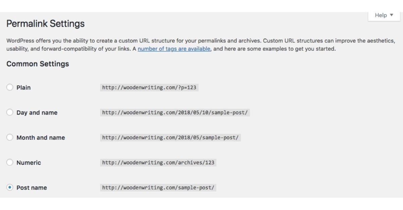Click the 'Post name' label text
Viewport: 403px width, 210px height.
[32, 187]
